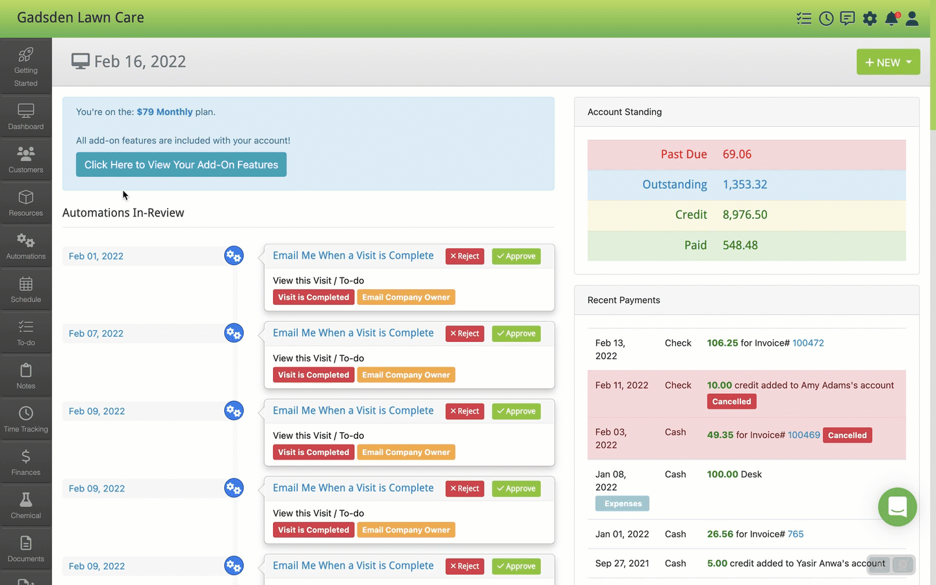
Task: Click the Account Standing panel header
Action: pyautogui.click(x=747, y=112)
